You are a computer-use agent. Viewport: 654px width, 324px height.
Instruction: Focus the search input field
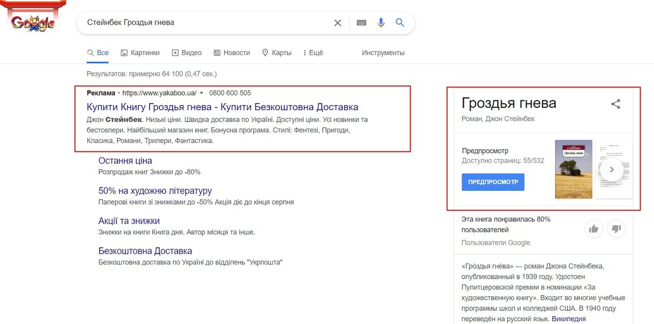[207, 23]
